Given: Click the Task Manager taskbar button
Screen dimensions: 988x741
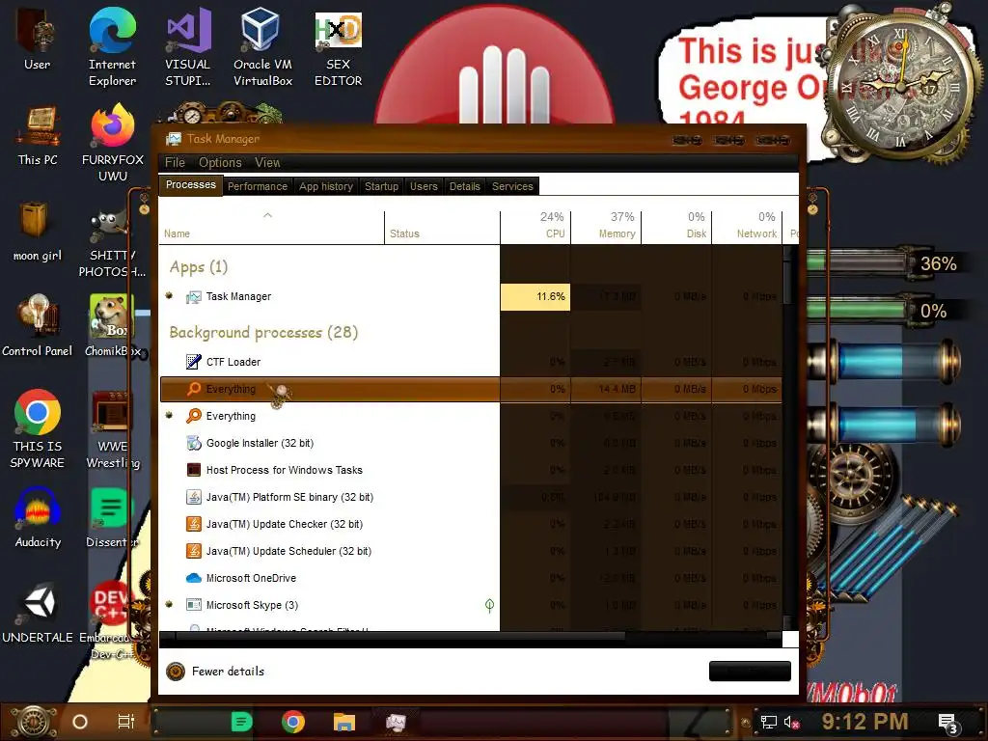Looking at the screenshot, I should (x=396, y=722).
